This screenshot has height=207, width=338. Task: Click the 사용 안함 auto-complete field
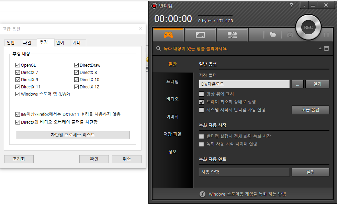pos(244,172)
